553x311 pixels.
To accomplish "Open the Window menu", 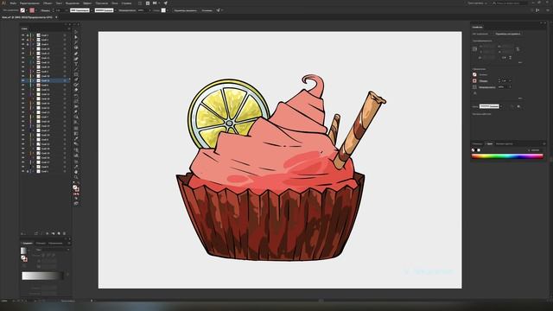I will [115, 3].
